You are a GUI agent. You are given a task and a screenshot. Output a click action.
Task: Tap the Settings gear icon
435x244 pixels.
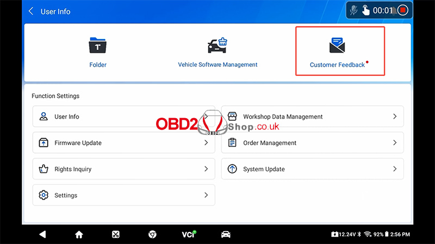click(43, 195)
